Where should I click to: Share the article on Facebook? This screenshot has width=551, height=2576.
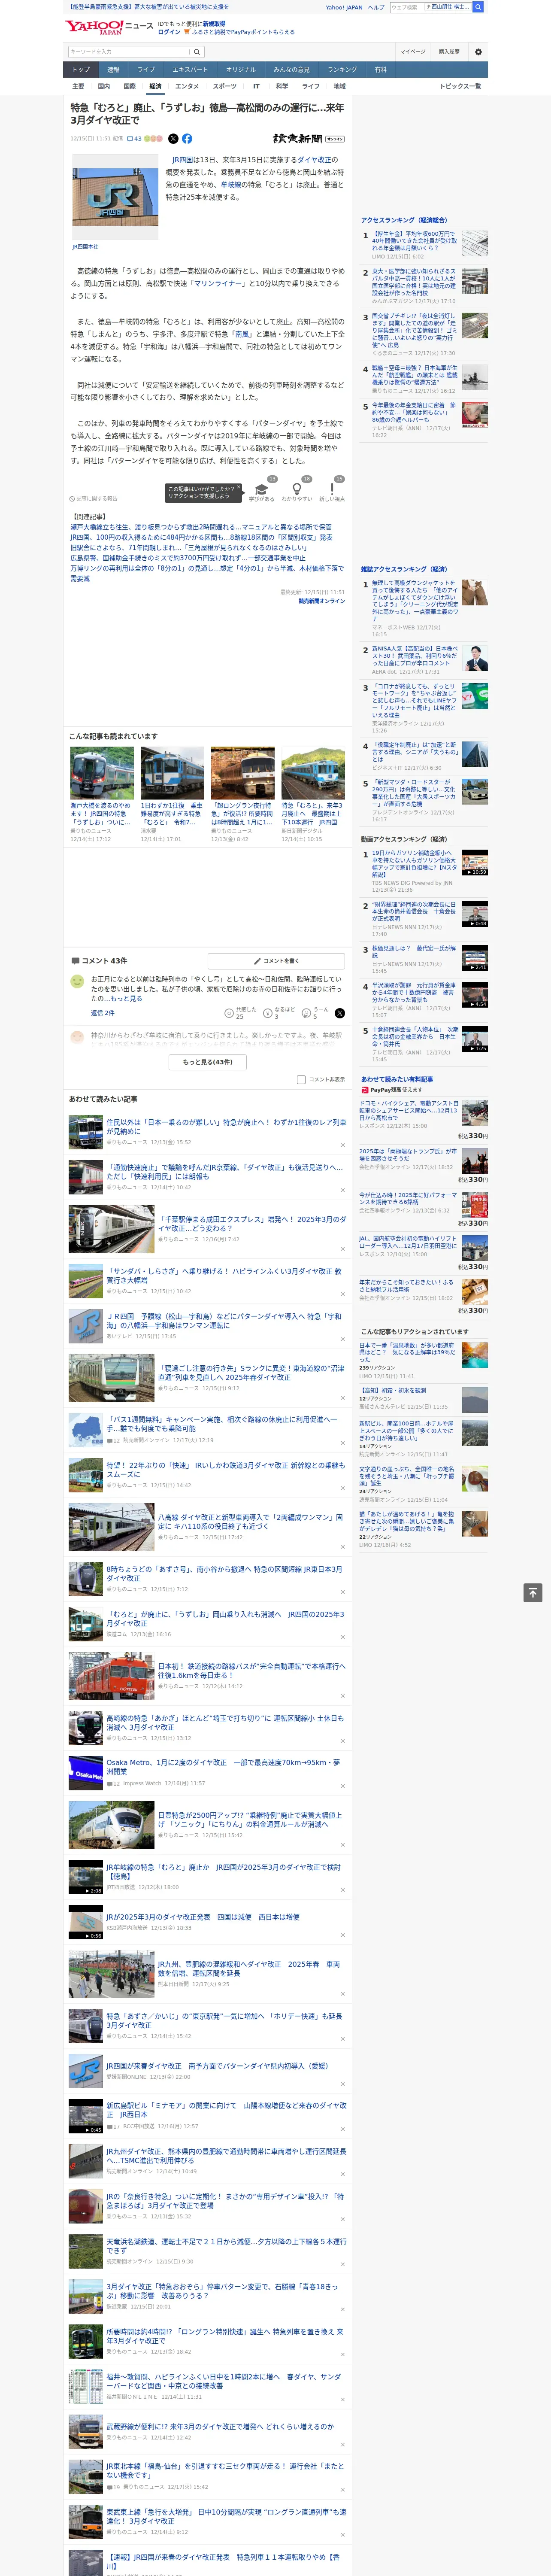pos(187,139)
